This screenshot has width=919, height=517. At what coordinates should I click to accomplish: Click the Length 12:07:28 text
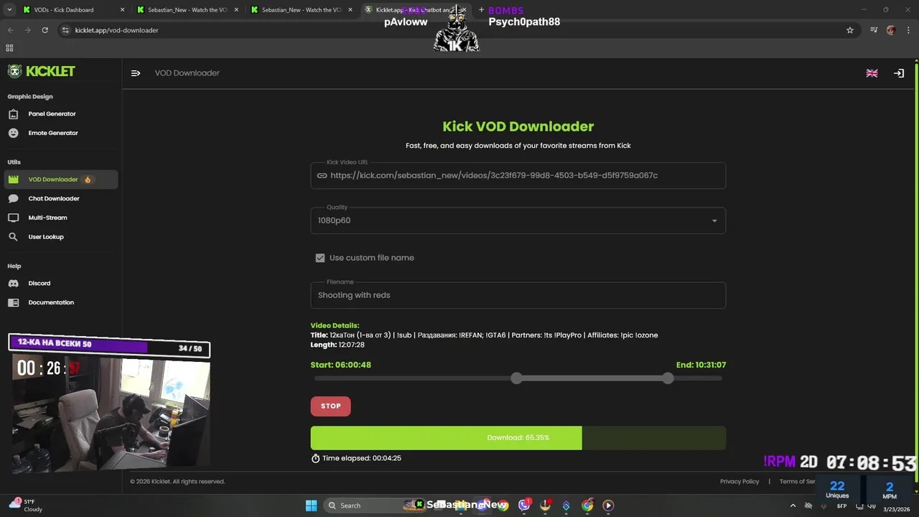coord(337,345)
